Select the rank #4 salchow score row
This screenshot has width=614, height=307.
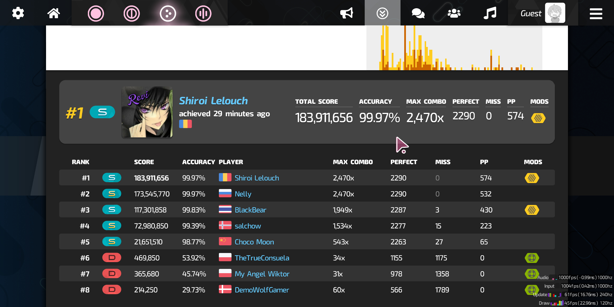307,226
